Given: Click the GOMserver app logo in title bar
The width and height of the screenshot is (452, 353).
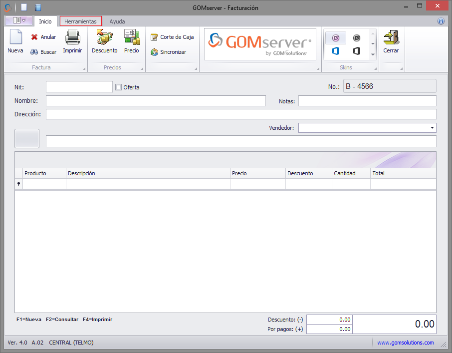Looking at the screenshot, I should [8, 7].
